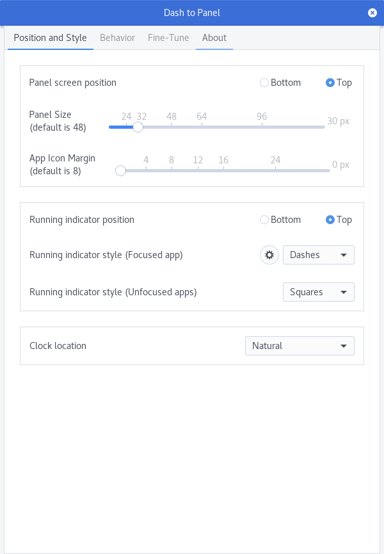
Task: Select Top for Panel screen position
Action: pos(339,83)
